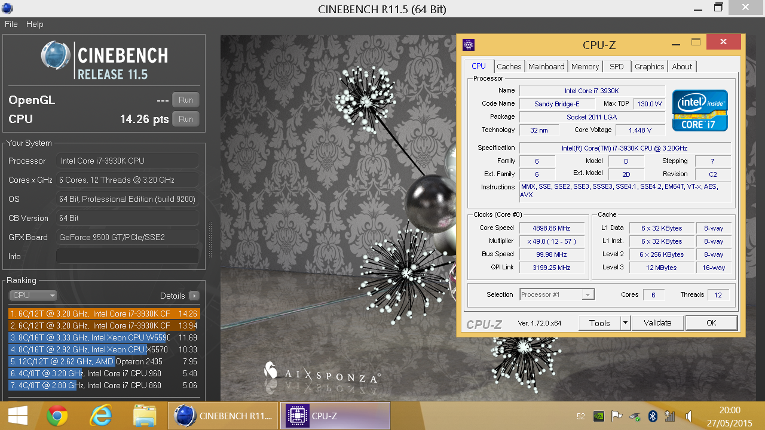
Task: Open the Action Center flag icon
Action: click(617, 416)
